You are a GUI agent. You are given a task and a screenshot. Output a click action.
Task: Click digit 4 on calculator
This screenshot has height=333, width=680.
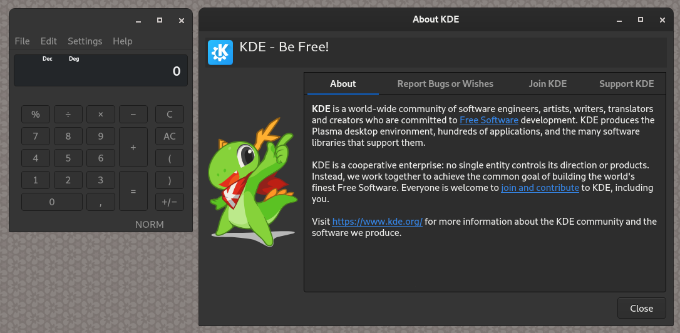click(36, 158)
